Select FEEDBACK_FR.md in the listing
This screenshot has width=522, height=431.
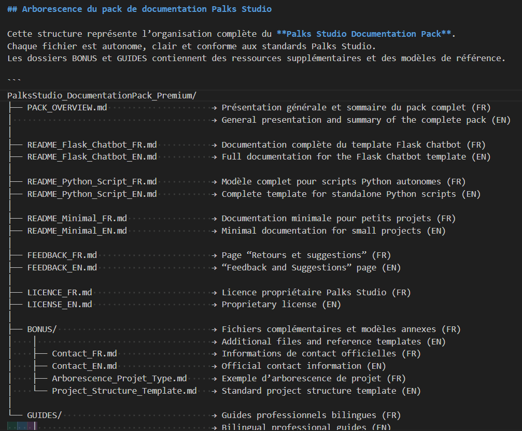[62, 255]
